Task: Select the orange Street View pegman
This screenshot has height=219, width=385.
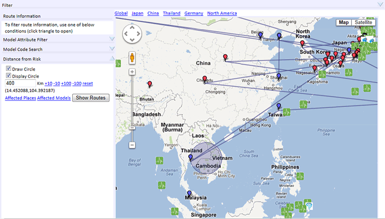Action: pyautogui.click(x=132, y=58)
